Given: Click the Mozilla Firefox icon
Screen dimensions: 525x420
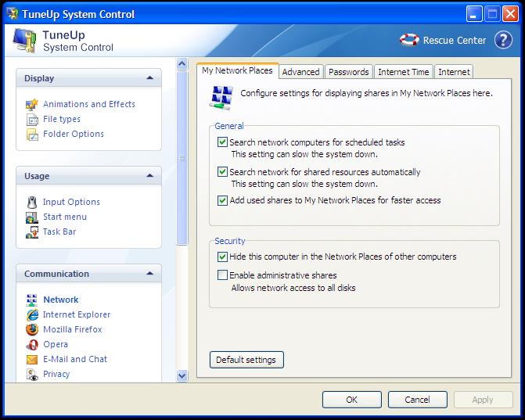Looking at the screenshot, I should tap(32, 329).
